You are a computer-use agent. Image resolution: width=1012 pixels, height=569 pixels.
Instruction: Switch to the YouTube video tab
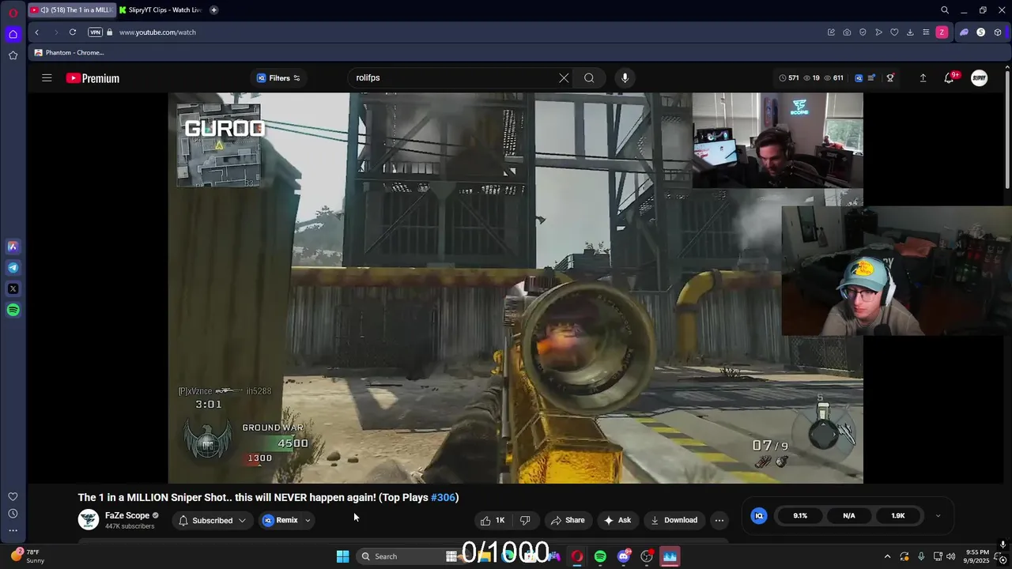(x=71, y=10)
